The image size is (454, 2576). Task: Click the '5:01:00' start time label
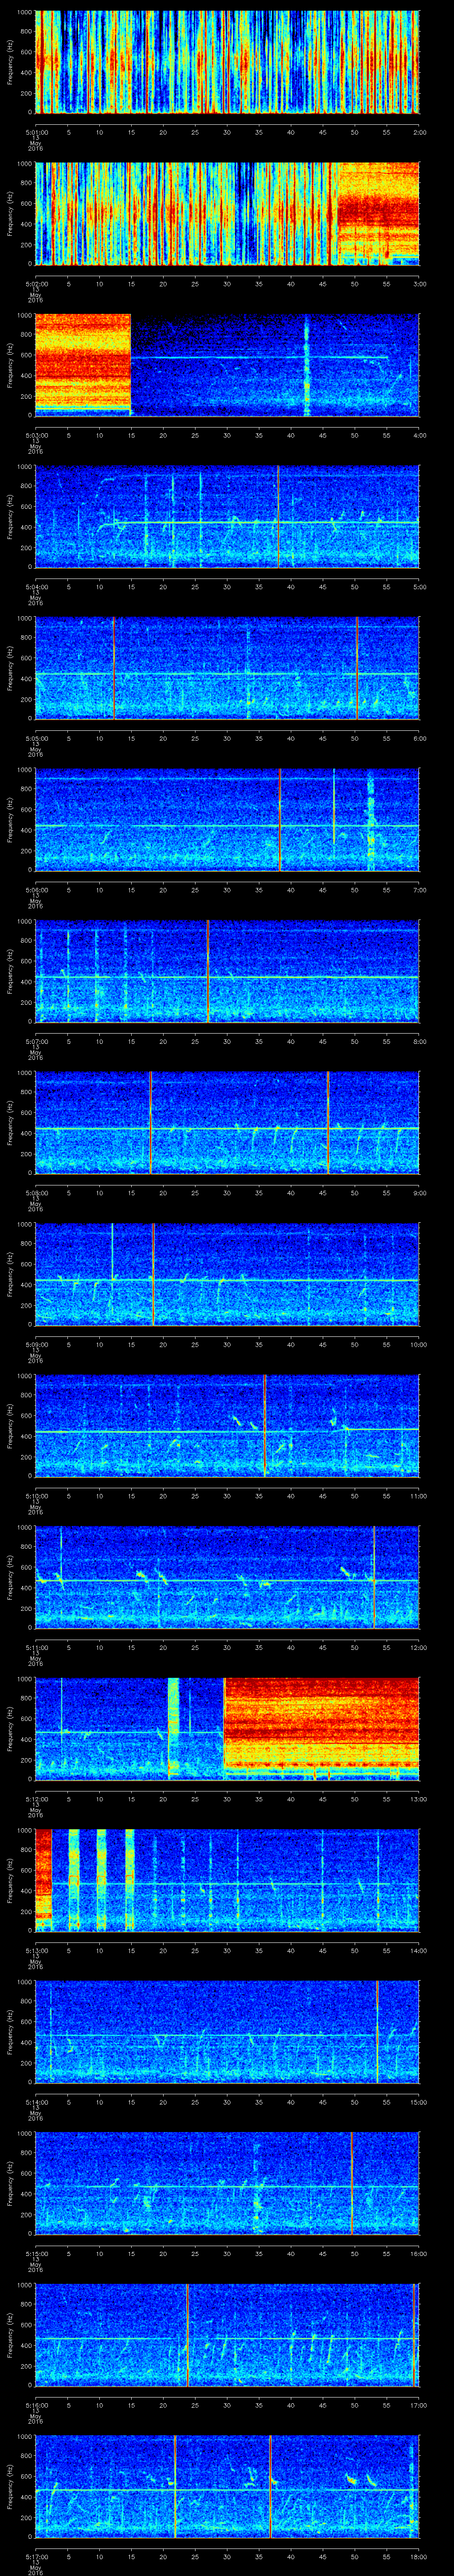36,131
